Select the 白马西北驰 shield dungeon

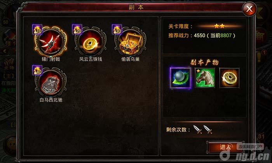pos(51,82)
